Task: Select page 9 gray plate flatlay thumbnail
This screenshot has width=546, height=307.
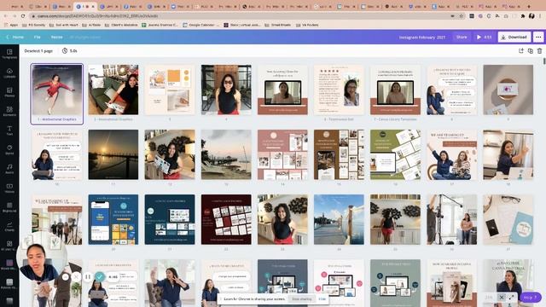Action: 508,90
